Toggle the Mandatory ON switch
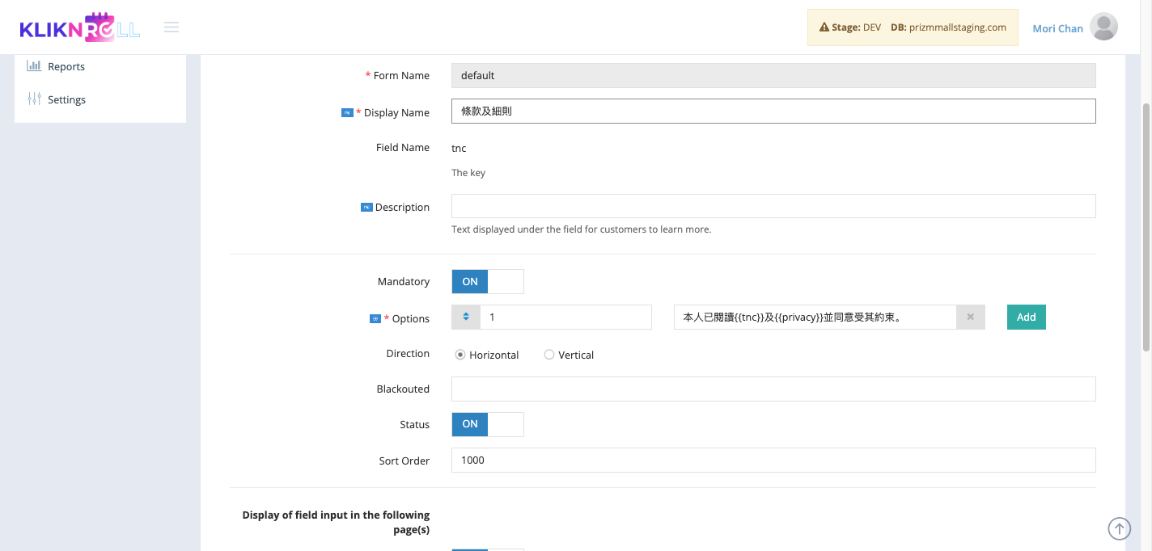This screenshot has height=551, width=1152. point(488,281)
